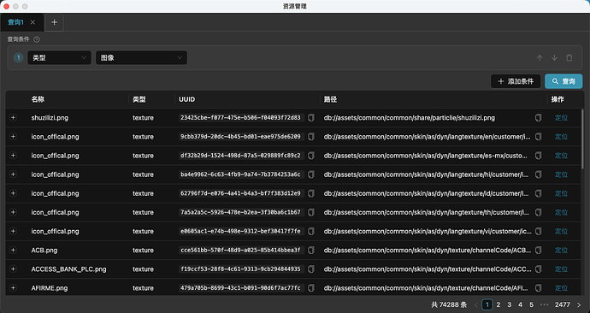Copy UUID of ACCESS_BANK_PLC.png row
This screenshot has width=590, height=313.
click(311, 269)
